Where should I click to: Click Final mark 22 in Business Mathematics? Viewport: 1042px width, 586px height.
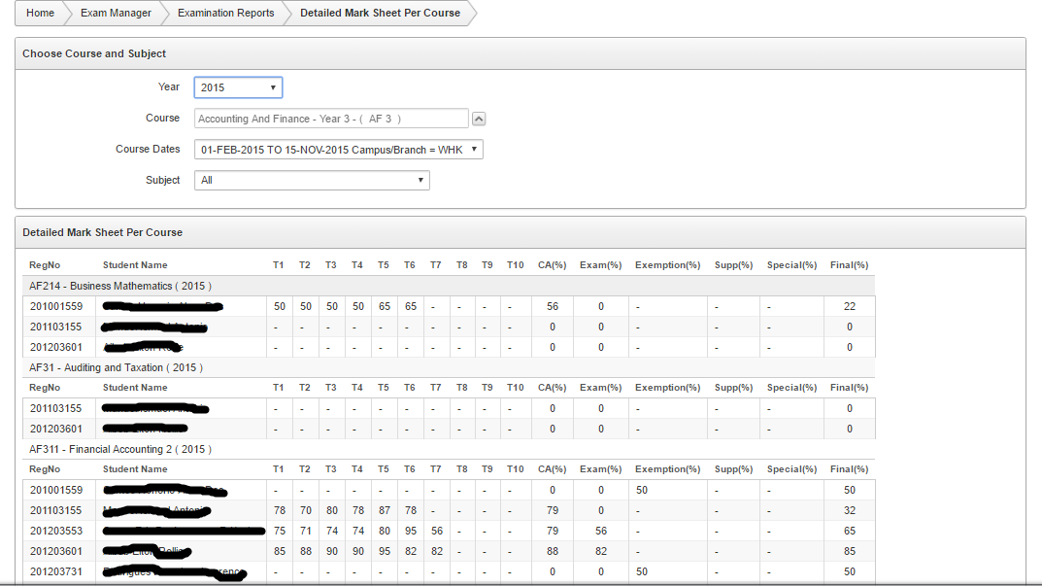pyautogui.click(x=850, y=306)
